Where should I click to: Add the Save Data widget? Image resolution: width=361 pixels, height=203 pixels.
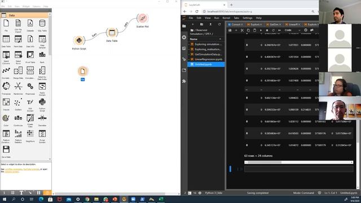[6, 152]
